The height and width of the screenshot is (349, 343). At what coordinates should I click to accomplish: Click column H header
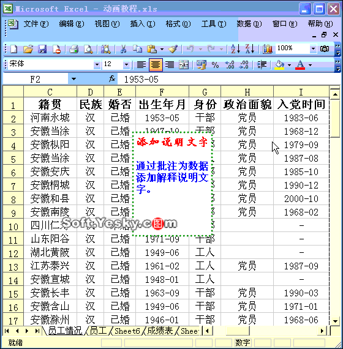247,92
